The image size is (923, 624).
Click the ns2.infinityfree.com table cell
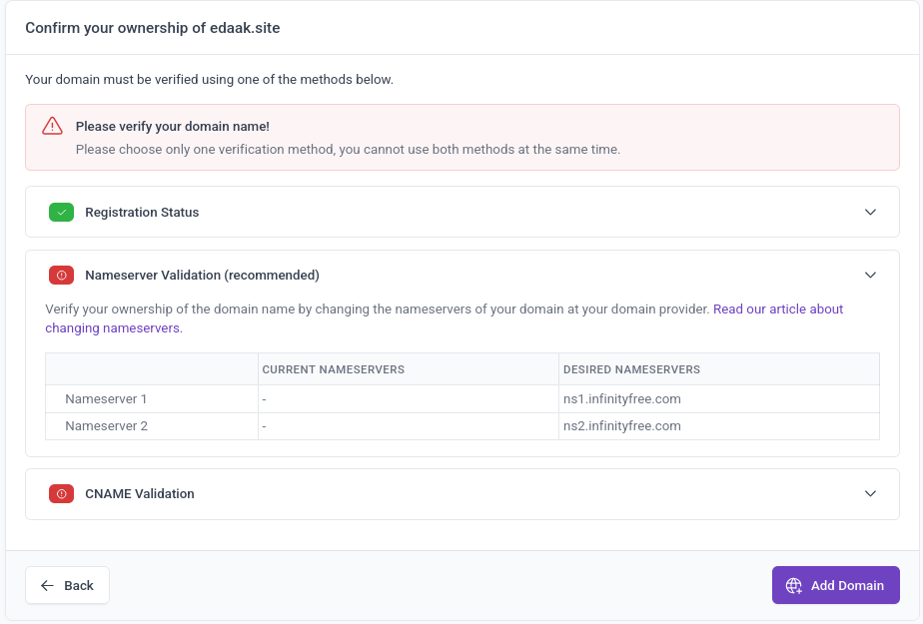pyautogui.click(x=622, y=426)
